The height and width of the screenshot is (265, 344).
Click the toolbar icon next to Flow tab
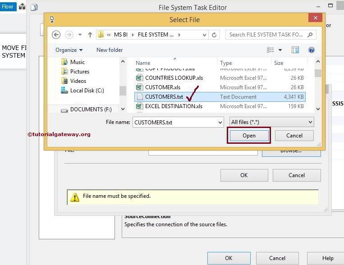pos(22,7)
